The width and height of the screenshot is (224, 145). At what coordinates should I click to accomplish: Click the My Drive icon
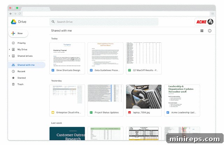click(13, 49)
